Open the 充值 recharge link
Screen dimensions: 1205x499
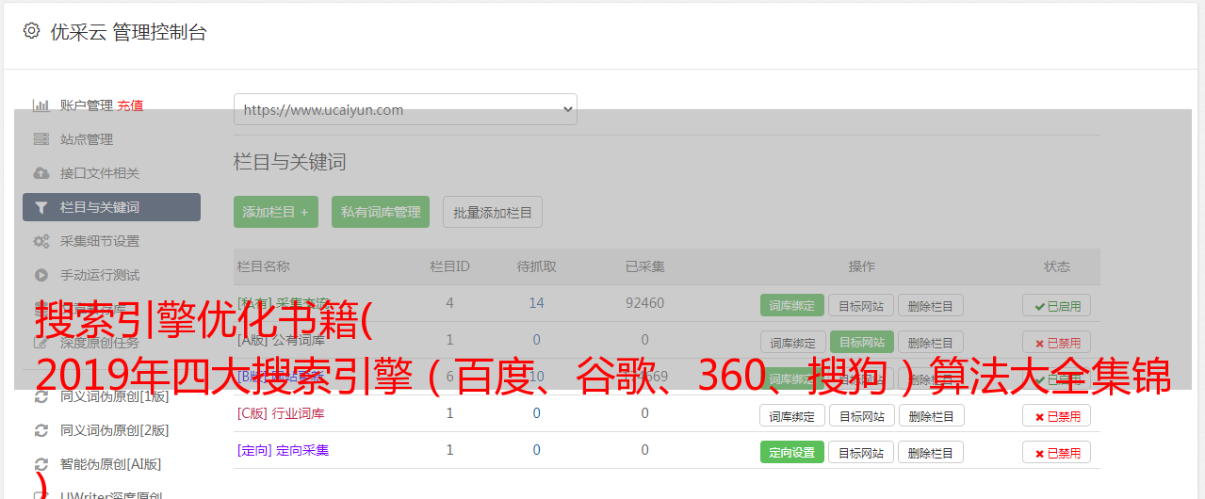pyautogui.click(x=130, y=105)
